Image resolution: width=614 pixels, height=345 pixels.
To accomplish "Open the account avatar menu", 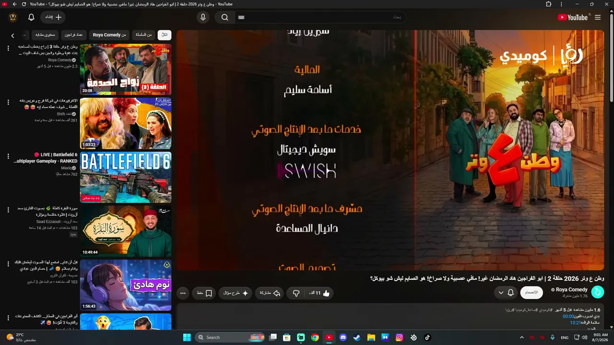I will [13, 17].
